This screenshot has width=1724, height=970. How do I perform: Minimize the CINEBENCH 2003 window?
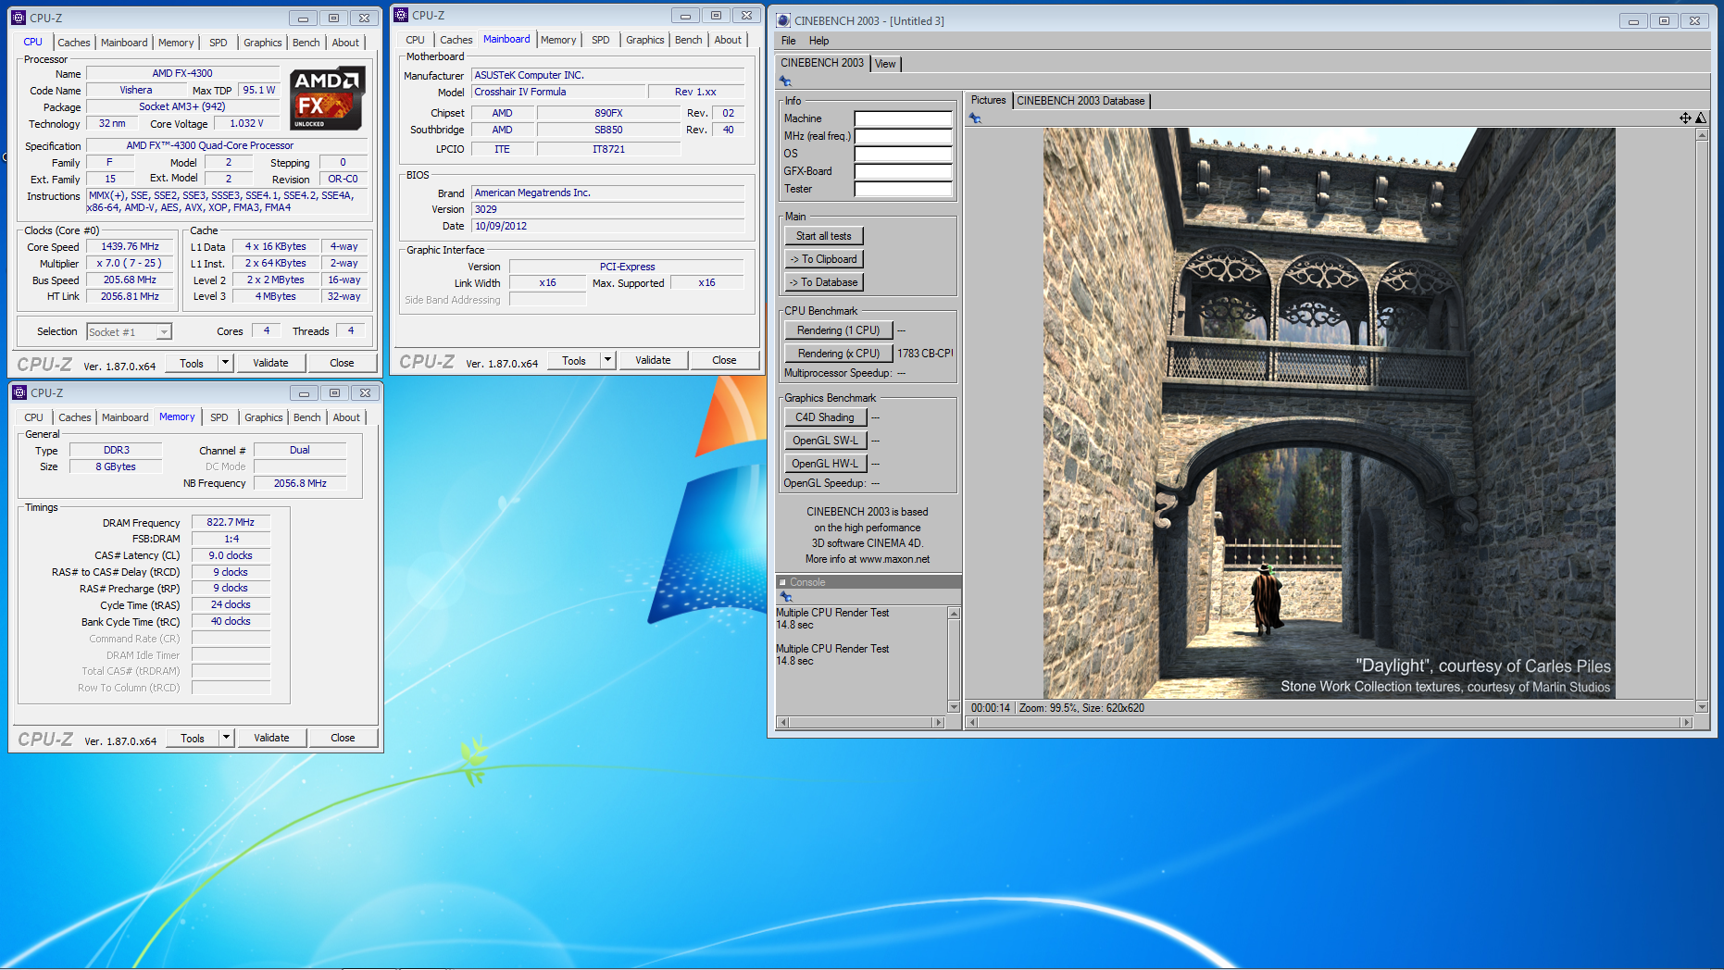tap(1633, 20)
